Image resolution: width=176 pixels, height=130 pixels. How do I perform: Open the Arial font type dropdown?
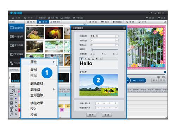click(117, 40)
